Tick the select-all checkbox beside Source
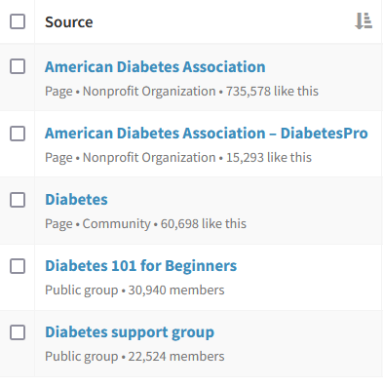The height and width of the screenshot is (387, 383). 18,21
